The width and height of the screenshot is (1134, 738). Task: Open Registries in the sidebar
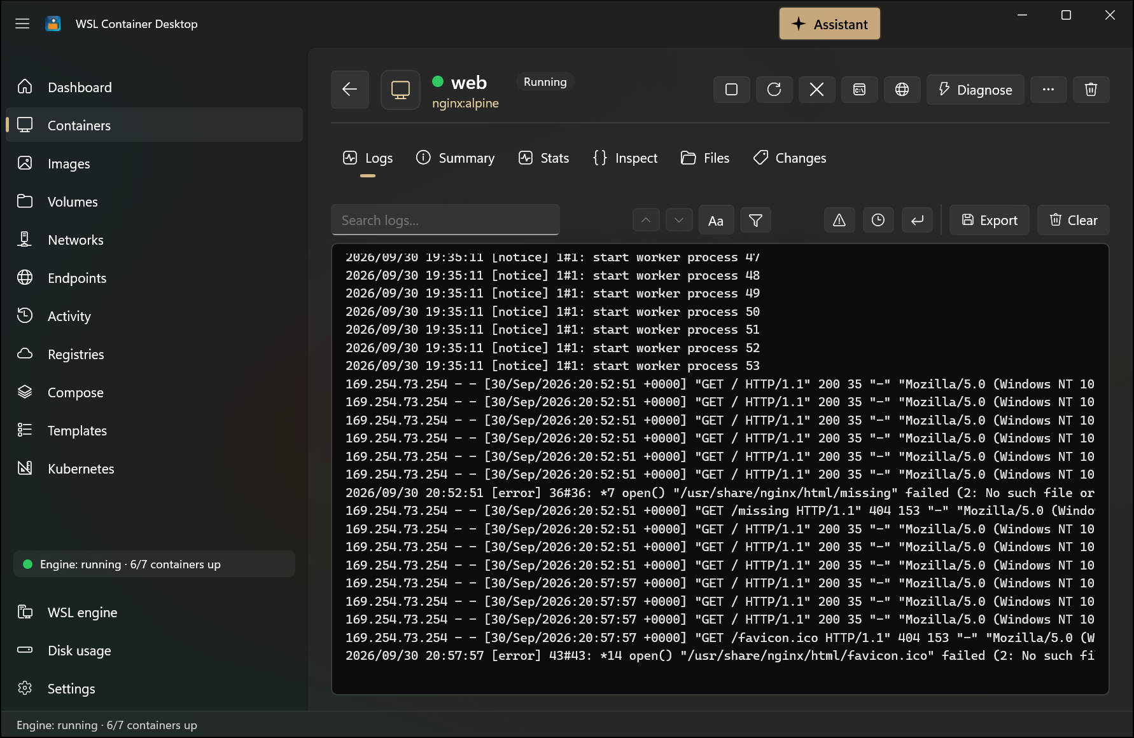pyautogui.click(x=154, y=354)
